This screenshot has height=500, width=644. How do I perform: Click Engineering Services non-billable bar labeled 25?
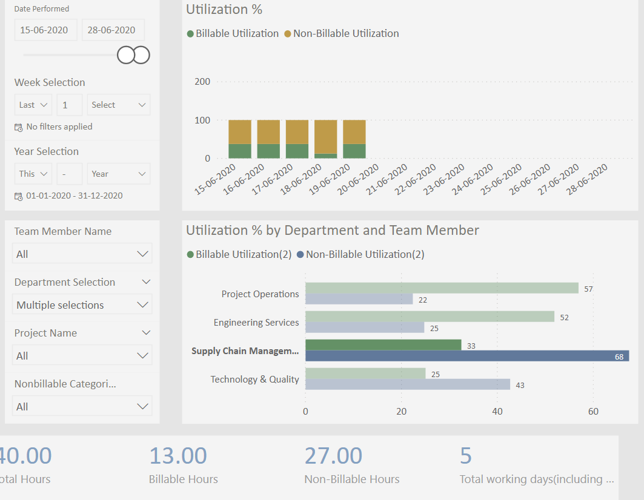coord(365,327)
